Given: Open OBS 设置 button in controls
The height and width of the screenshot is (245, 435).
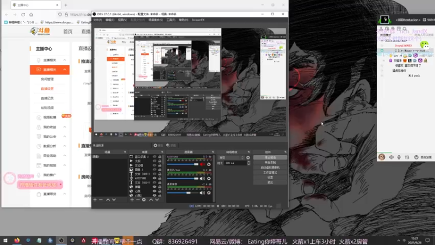Looking at the screenshot, I should pyautogui.click(x=270, y=177).
